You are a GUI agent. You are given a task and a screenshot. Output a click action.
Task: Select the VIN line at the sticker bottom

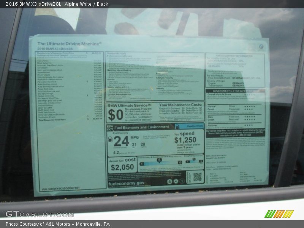point(61,188)
